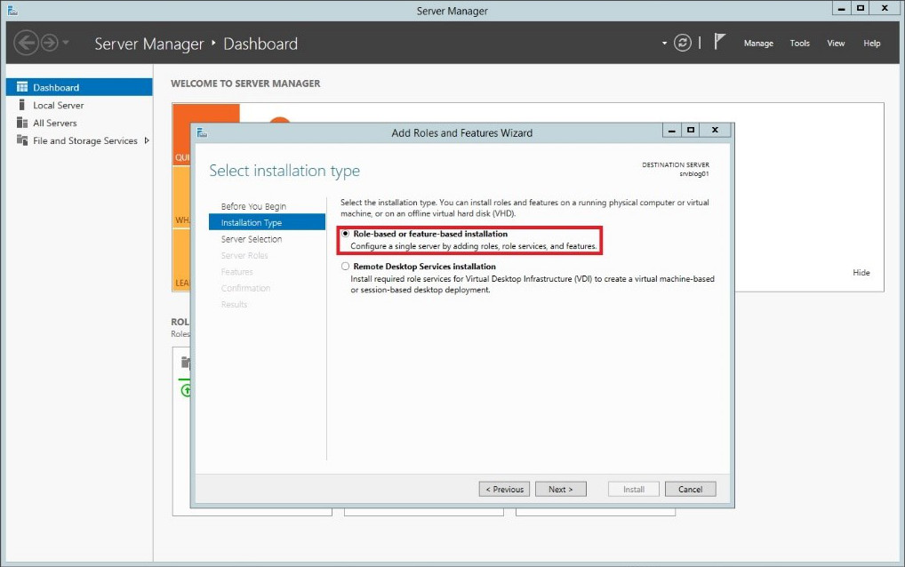Click the forward navigation arrow in Server Manager

click(50, 43)
